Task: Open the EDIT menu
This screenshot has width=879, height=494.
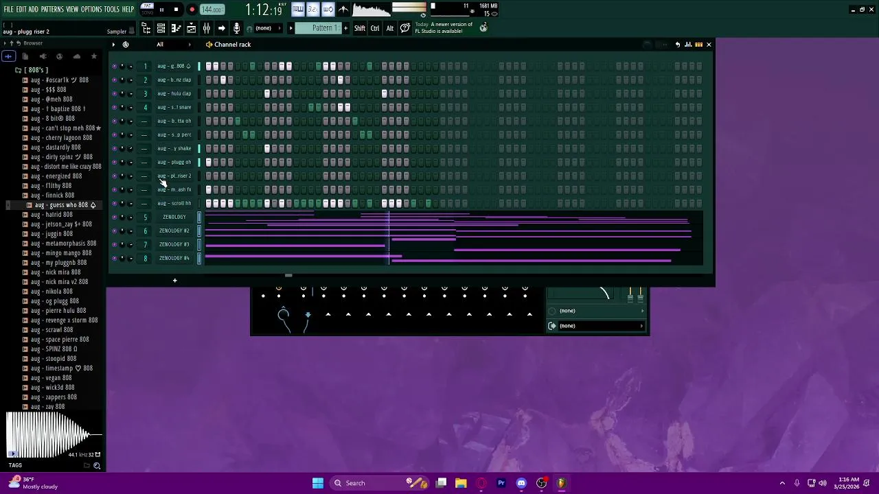Action: [21, 10]
